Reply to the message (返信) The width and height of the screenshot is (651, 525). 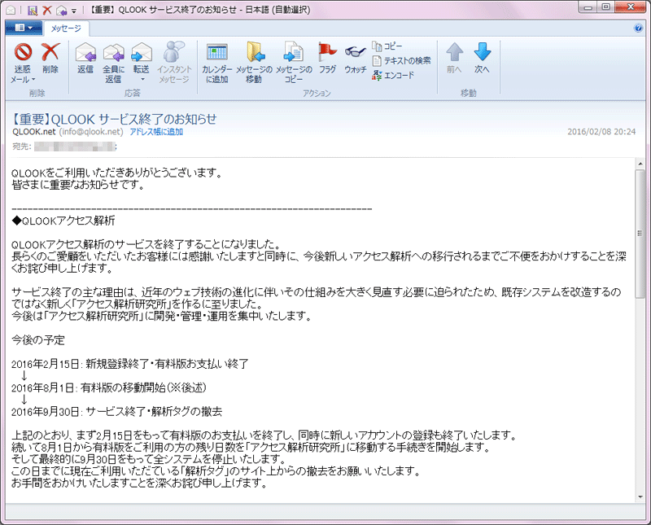point(85,58)
